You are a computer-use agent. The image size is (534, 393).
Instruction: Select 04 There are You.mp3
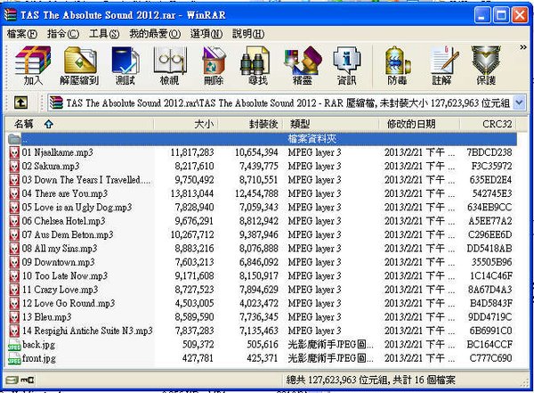click(65, 193)
